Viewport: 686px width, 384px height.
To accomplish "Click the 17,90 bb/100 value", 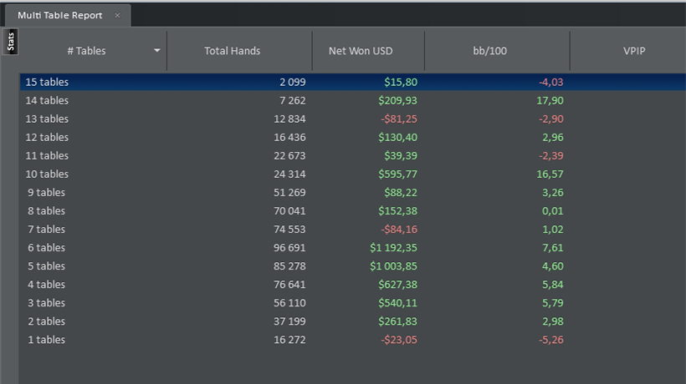I will (550, 100).
